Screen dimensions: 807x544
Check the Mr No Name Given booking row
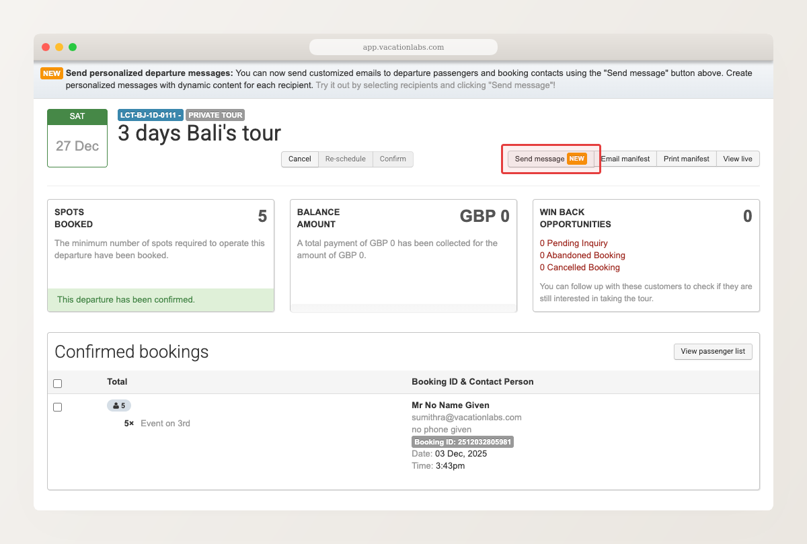pos(57,407)
